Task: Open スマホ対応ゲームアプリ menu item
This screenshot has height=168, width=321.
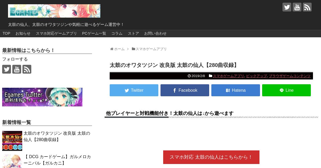Action: point(56,33)
